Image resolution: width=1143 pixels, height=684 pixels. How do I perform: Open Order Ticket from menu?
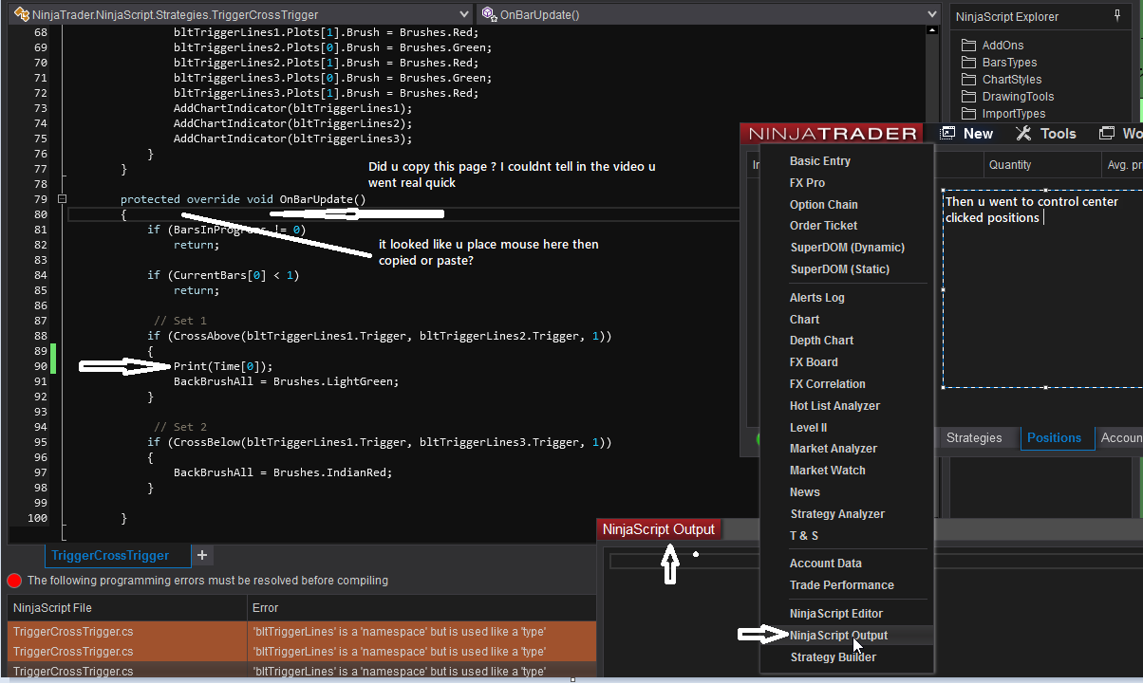click(823, 226)
